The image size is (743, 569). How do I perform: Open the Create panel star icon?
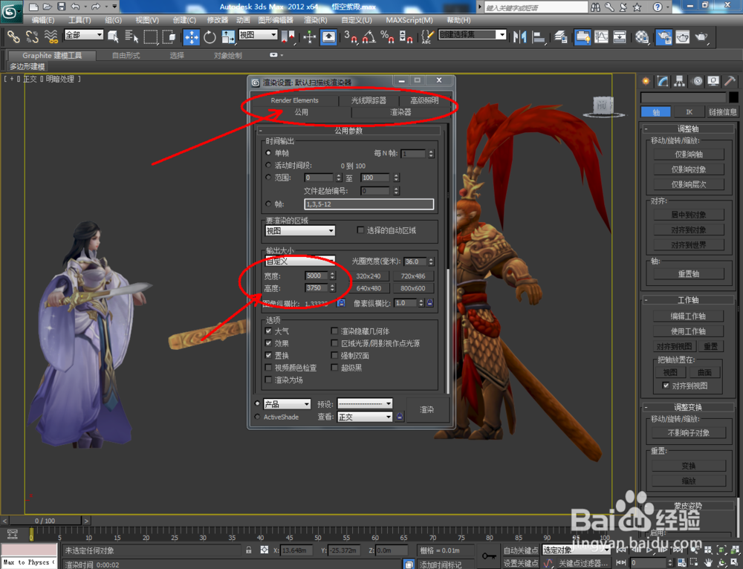646,81
